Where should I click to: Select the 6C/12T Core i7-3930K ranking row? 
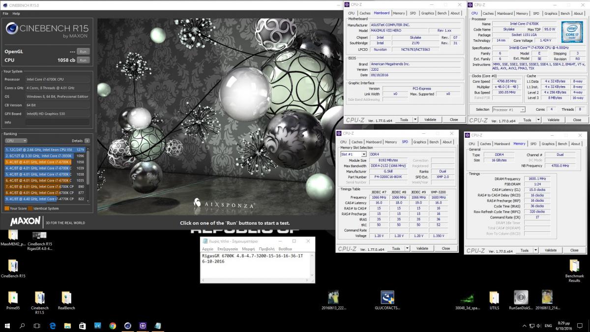[x=45, y=155]
